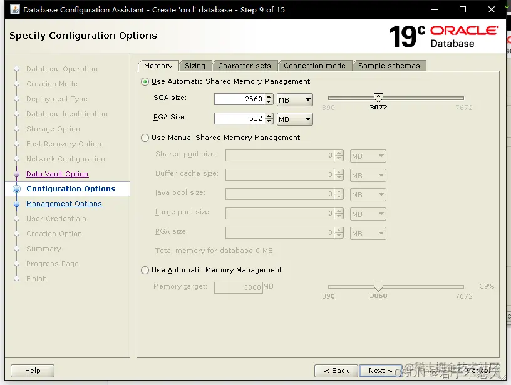Open the PGA Size unit dropdown
The width and height of the screenshot is (511, 385).
294,119
